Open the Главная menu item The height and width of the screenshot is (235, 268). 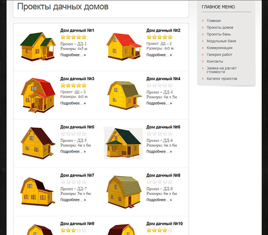point(214,21)
